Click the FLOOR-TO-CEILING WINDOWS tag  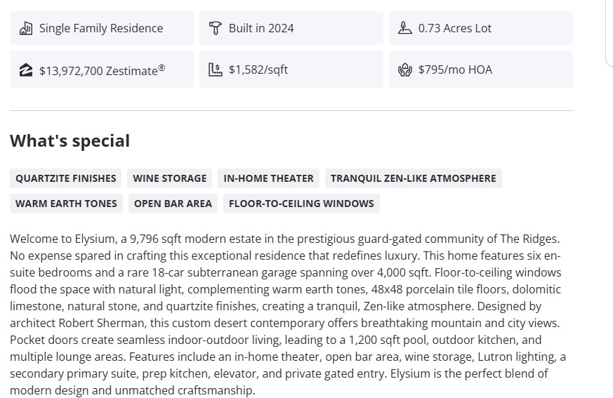301,204
